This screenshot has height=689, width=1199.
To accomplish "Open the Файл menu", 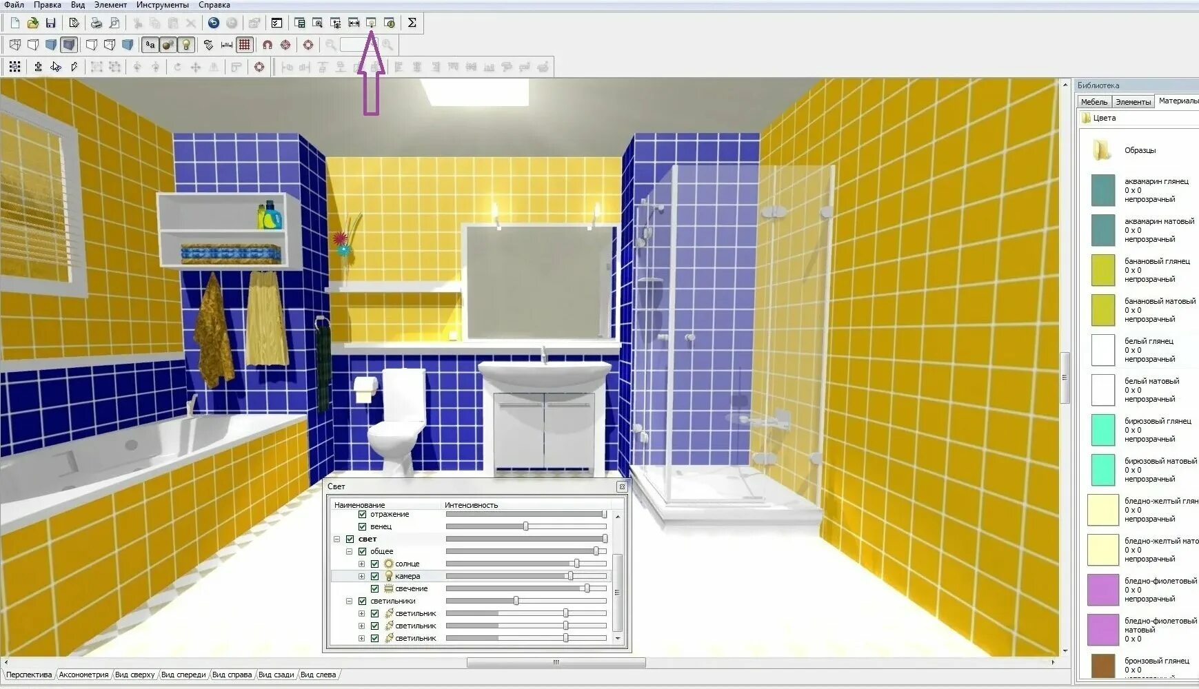I will click(14, 5).
